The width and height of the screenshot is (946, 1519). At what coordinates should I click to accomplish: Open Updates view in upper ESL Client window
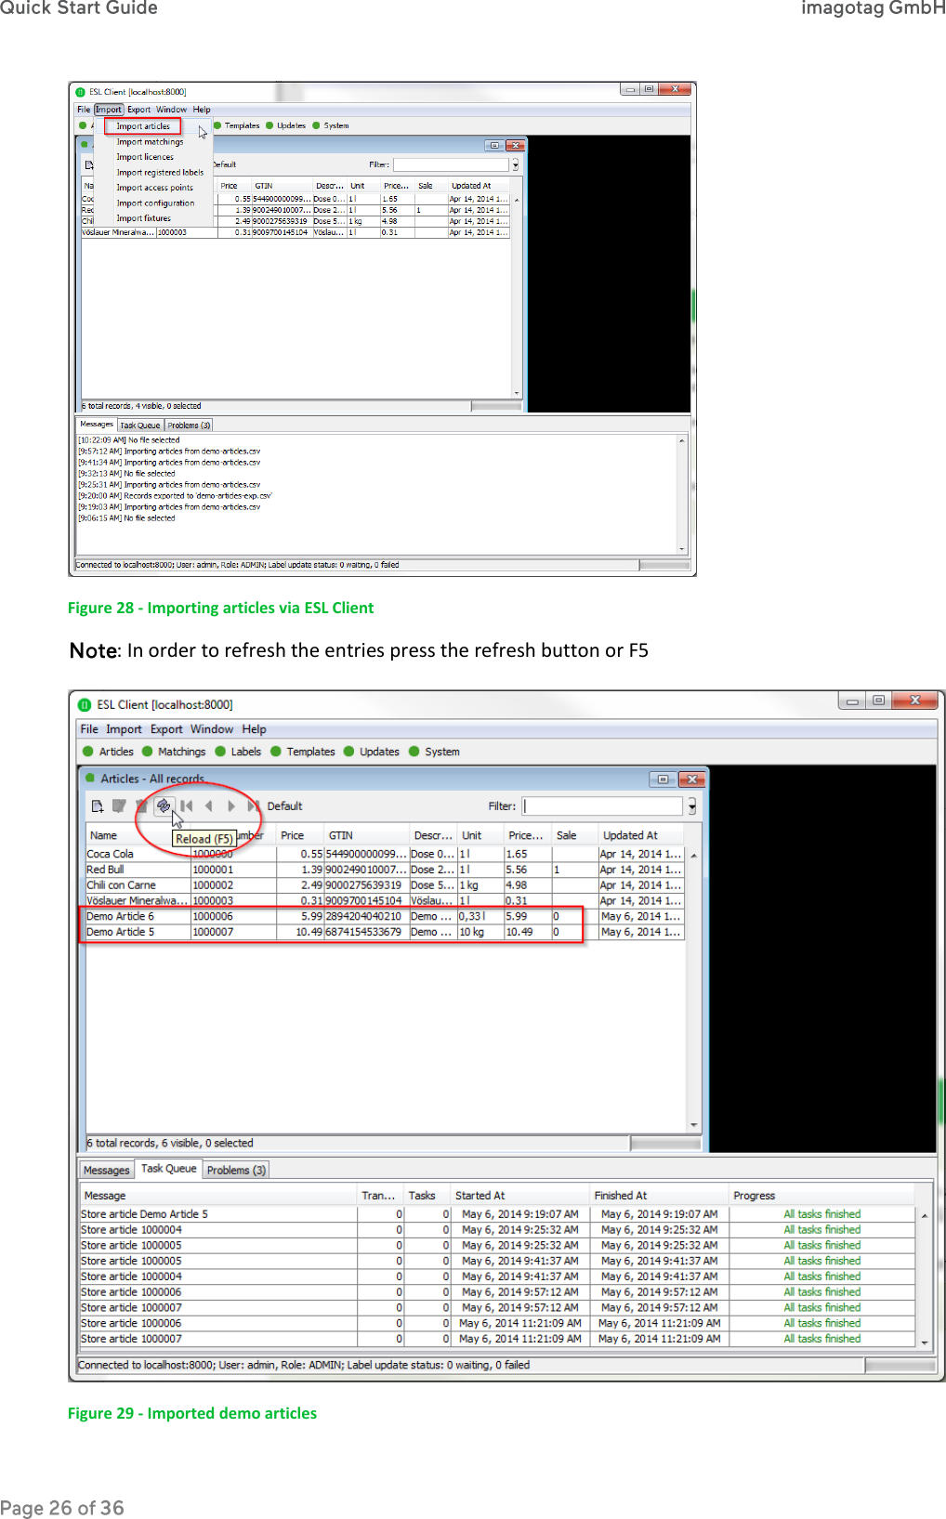pos(286,125)
